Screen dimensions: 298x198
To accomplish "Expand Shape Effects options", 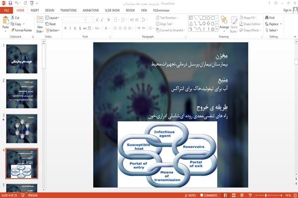I will [x=250, y=30].
